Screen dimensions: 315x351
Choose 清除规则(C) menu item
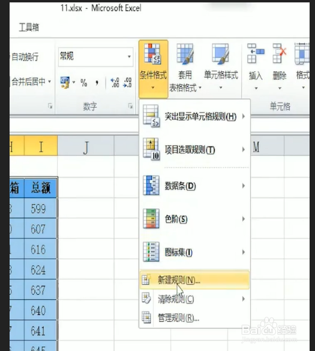(x=194, y=299)
